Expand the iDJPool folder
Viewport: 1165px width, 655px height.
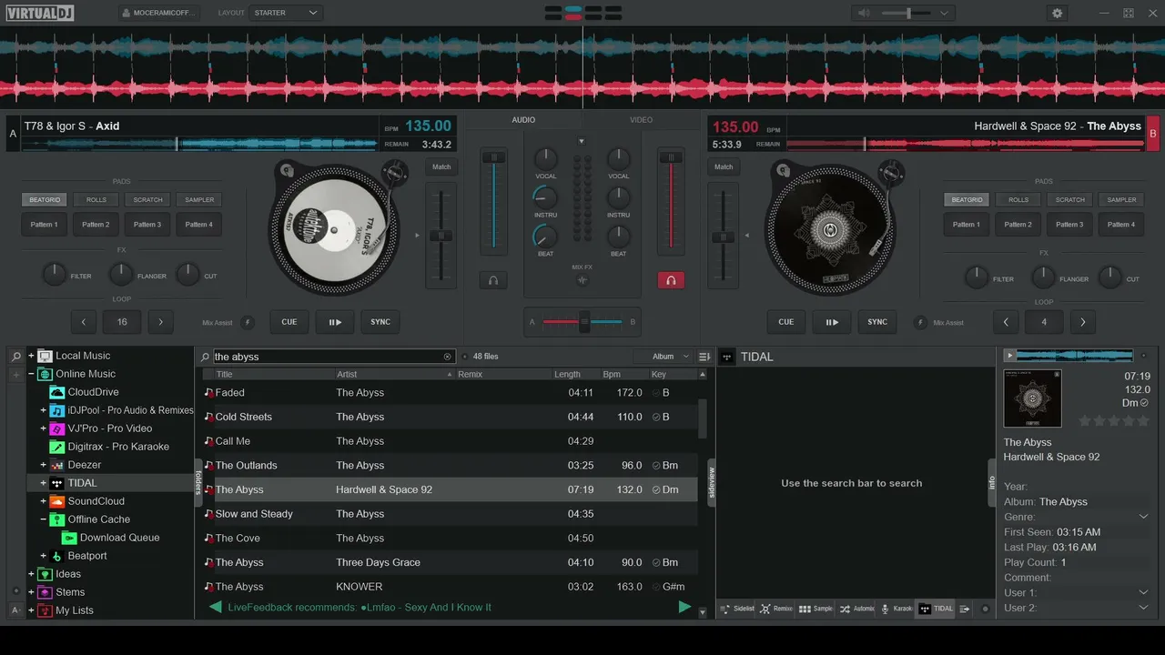click(x=43, y=410)
